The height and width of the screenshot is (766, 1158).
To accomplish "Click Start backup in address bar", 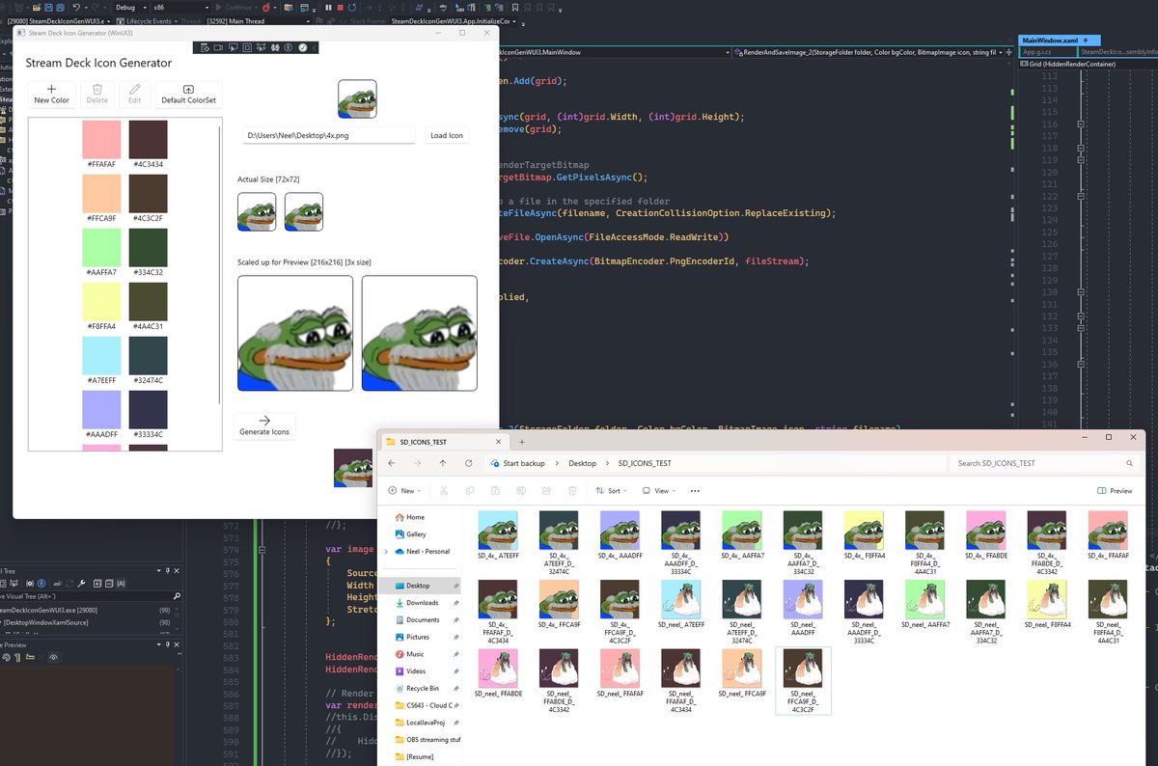I will (523, 463).
